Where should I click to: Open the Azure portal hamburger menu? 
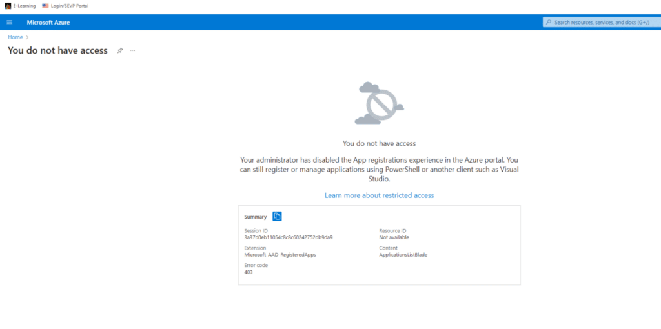coord(9,22)
